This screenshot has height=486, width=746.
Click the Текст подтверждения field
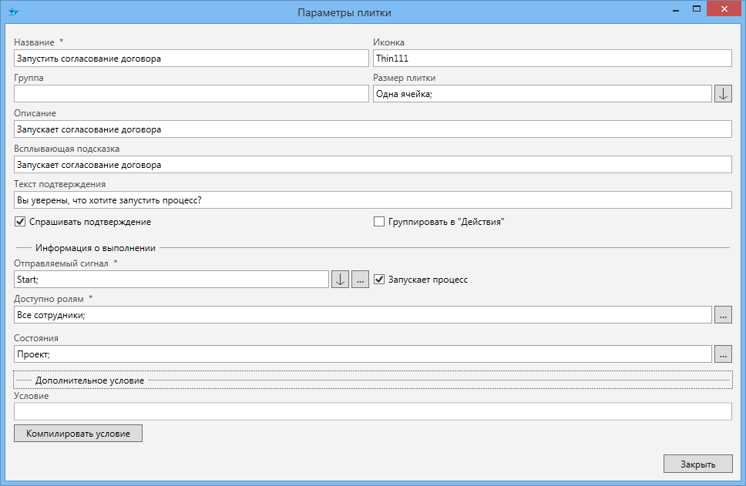point(372,200)
